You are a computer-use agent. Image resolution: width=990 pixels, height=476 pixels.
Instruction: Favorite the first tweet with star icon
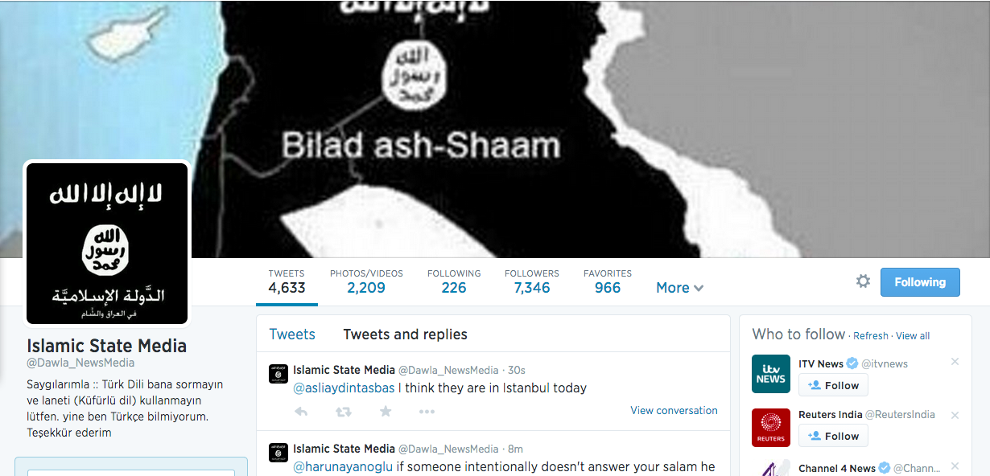386,412
